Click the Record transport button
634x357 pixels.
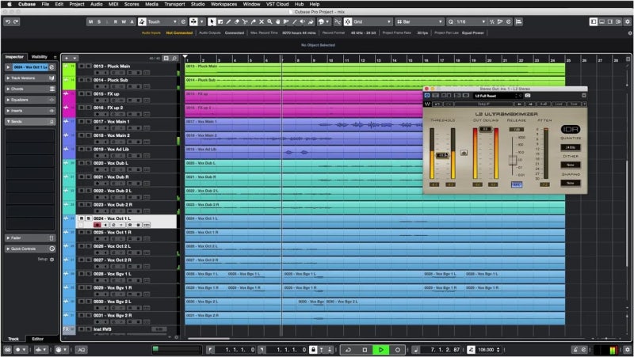pos(398,350)
